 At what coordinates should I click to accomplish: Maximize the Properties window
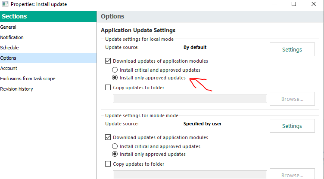coord(294,4)
